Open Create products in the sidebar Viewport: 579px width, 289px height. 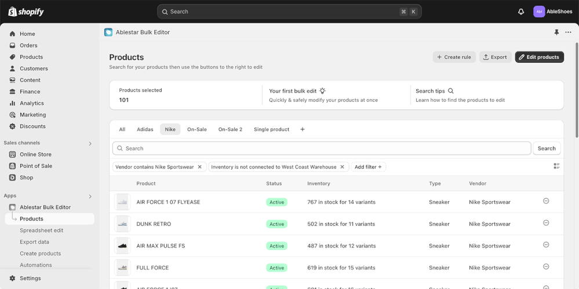tap(40, 254)
